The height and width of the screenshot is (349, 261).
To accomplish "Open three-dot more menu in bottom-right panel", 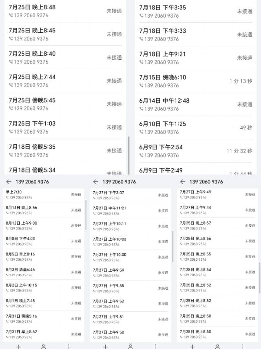I will 243,347.
